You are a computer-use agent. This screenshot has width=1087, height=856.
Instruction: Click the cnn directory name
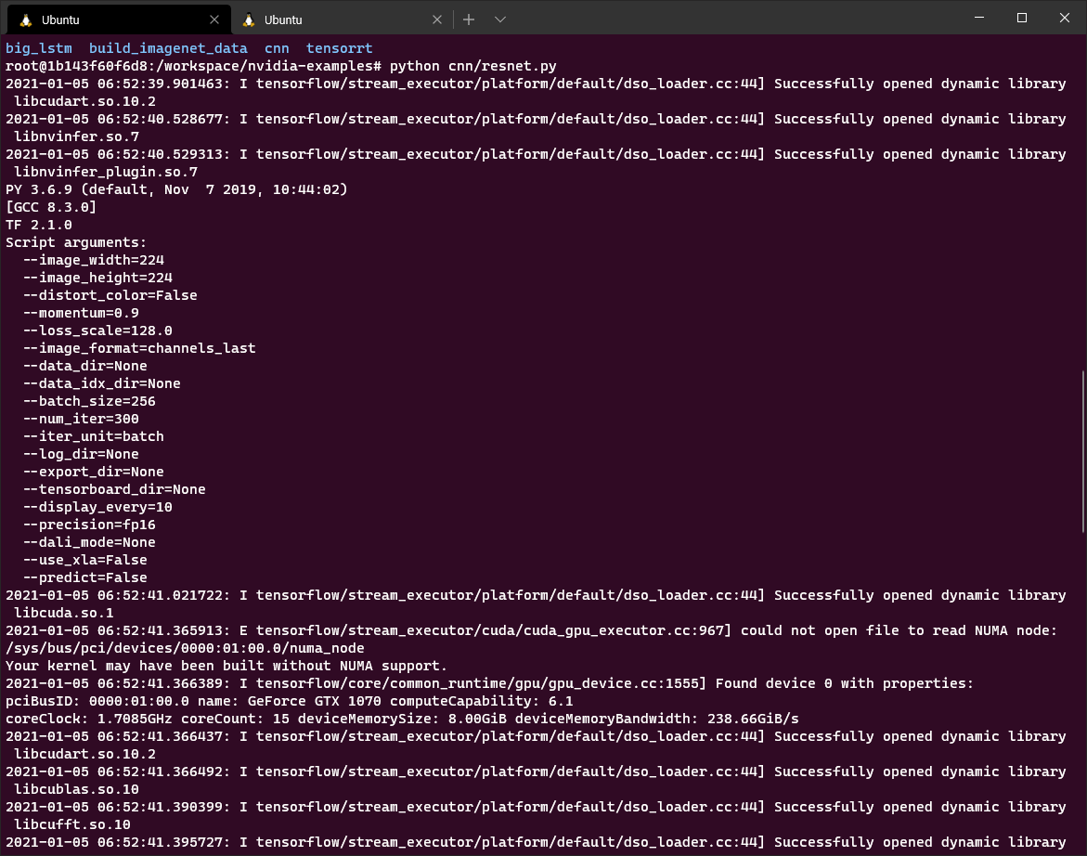[277, 48]
